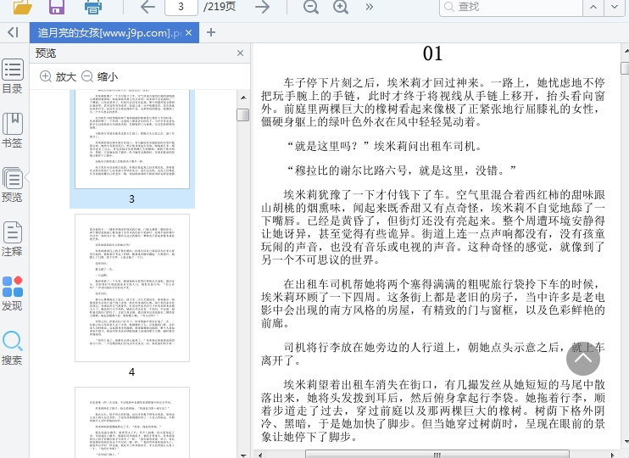Click 放大 to enlarge thumbnails

click(x=58, y=76)
